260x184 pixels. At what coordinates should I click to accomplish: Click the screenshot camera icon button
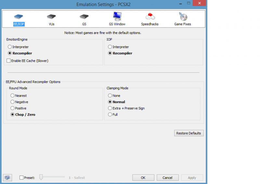[7, 178]
